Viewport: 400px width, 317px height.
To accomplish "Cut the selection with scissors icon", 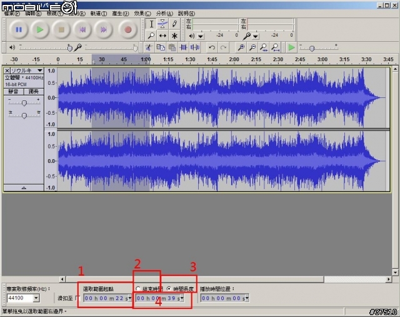I will pos(149,47).
